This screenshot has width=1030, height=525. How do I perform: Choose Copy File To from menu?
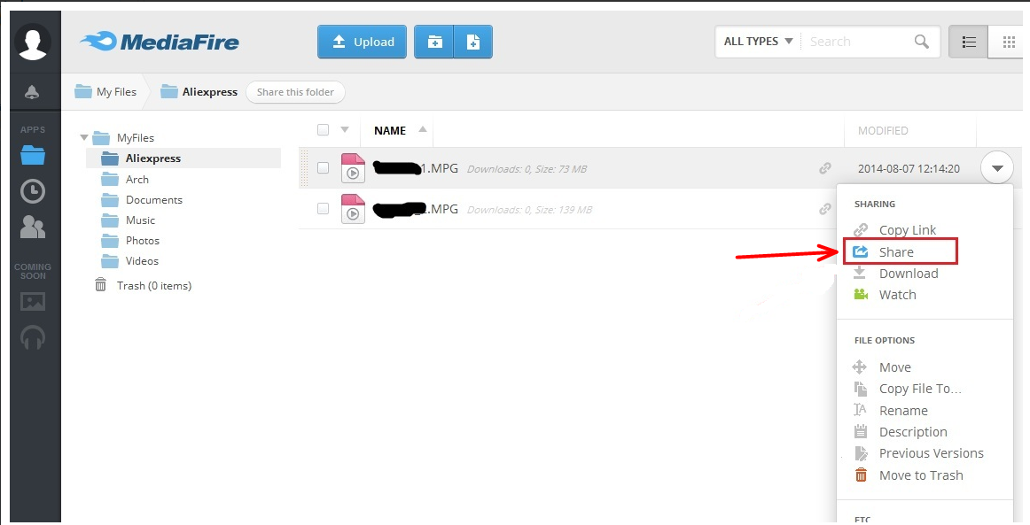coord(920,390)
